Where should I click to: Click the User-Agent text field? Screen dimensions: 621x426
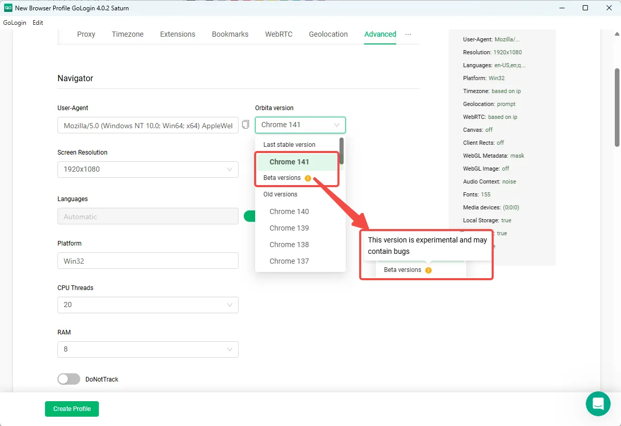click(x=147, y=126)
